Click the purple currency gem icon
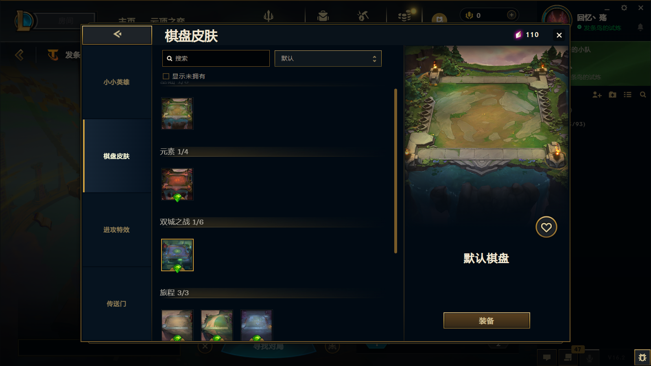The width and height of the screenshot is (651, 366). point(518,35)
